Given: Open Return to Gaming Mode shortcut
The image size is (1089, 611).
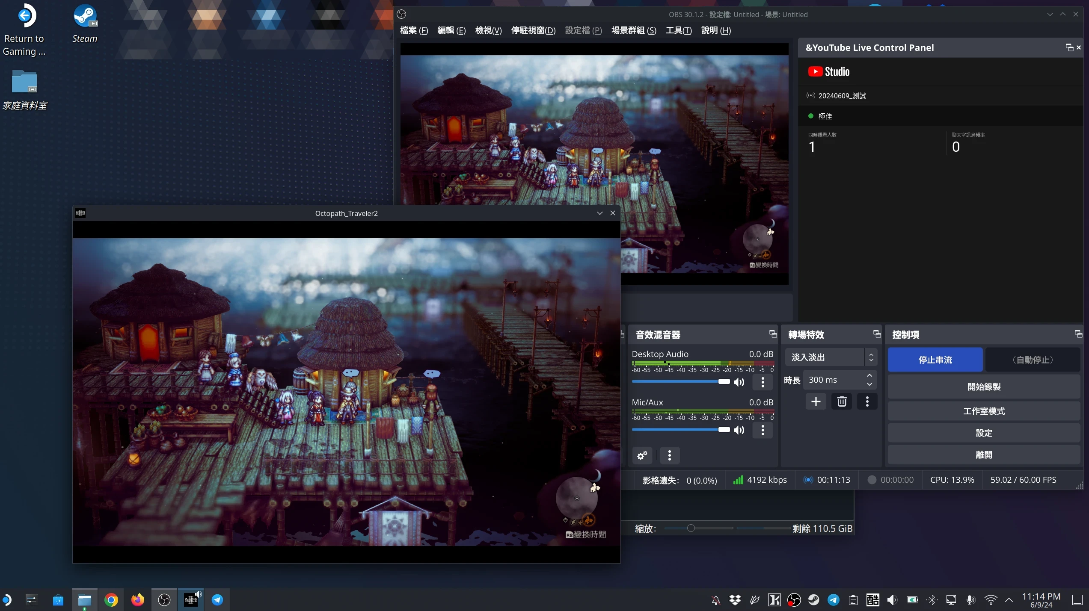Looking at the screenshot, I should click(24, 30).
